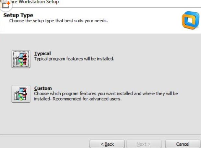Click the underlined C in the Custom label

(x=36, y=88)
